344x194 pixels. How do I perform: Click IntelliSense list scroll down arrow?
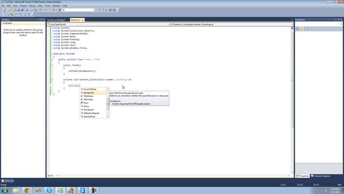coord(107,116)
